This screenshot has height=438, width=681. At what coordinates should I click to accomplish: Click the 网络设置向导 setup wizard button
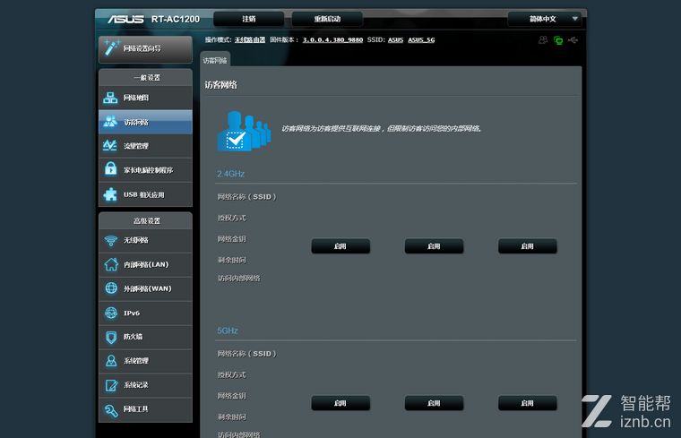tap(145, 48)
